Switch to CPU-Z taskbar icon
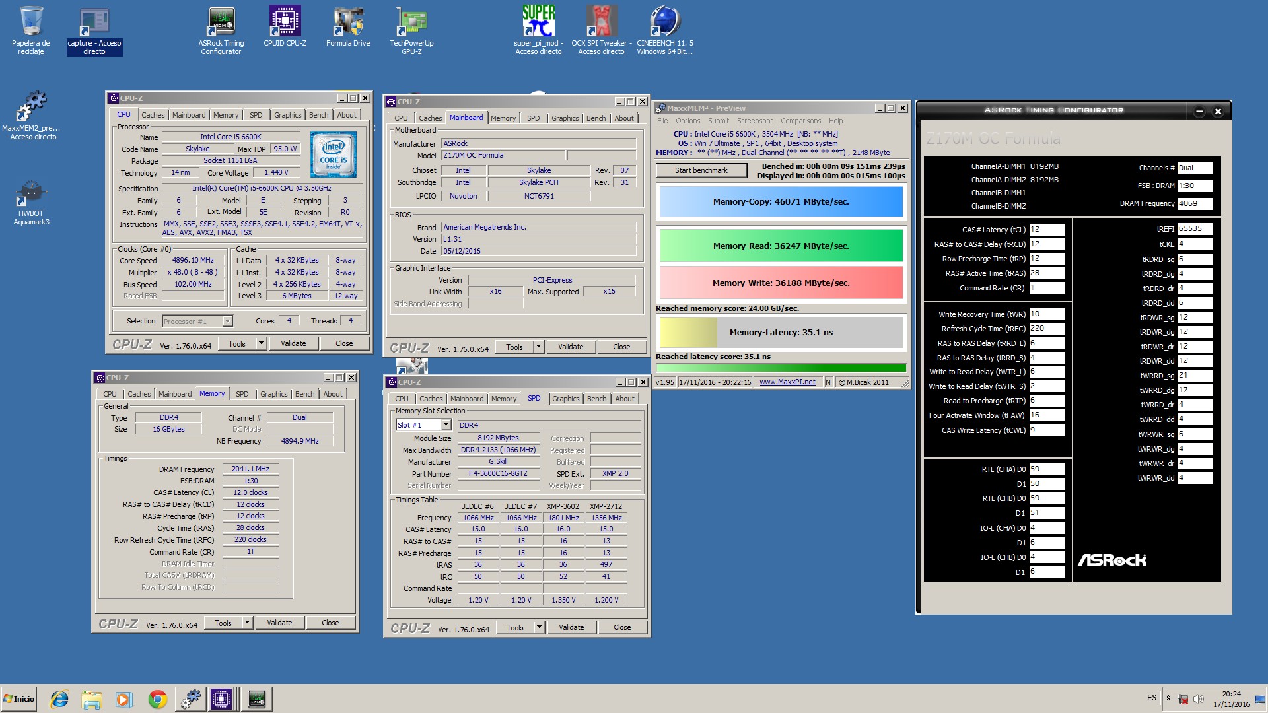Image resolution: width=1268 pixels, height=713 pixels. tap(221, 699)
